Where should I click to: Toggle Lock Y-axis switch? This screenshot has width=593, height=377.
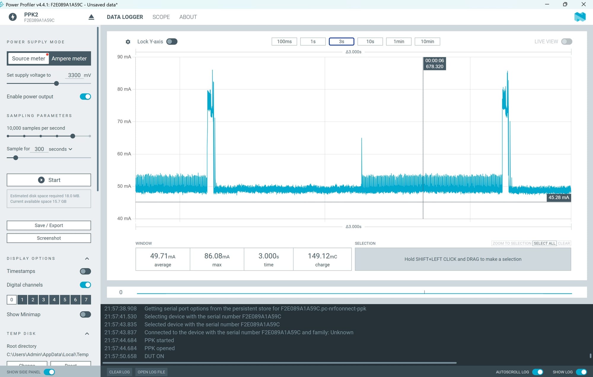(172, 41)
